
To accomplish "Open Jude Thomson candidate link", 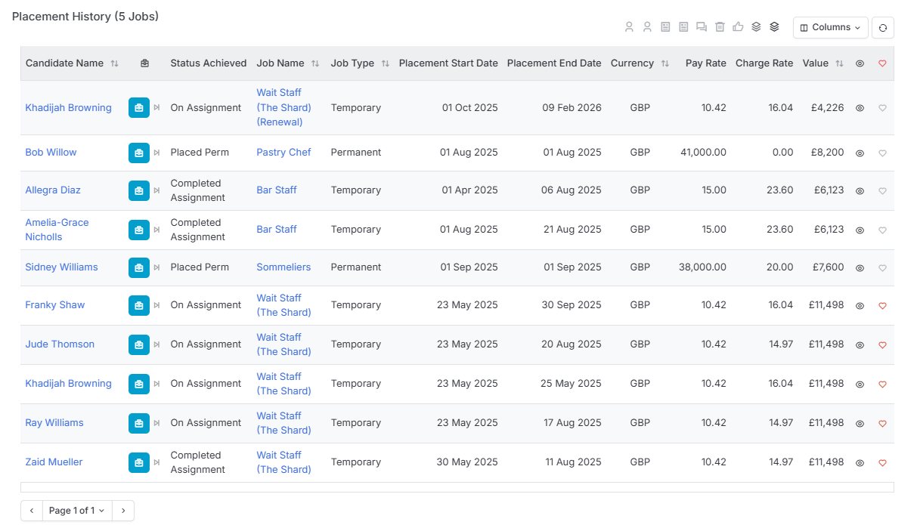I will [x=60, y=344].
